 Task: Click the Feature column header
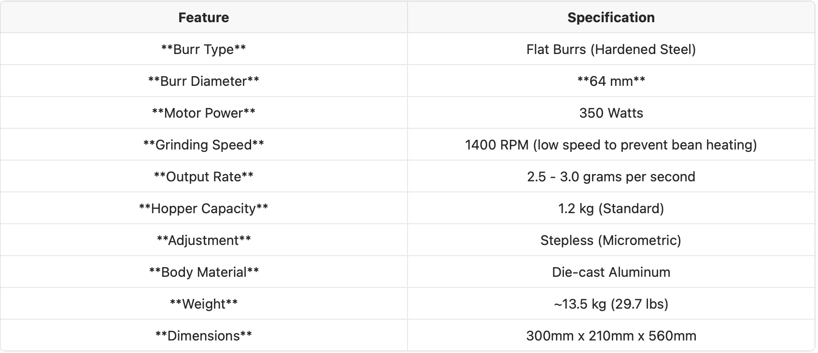tap(203, 17)
